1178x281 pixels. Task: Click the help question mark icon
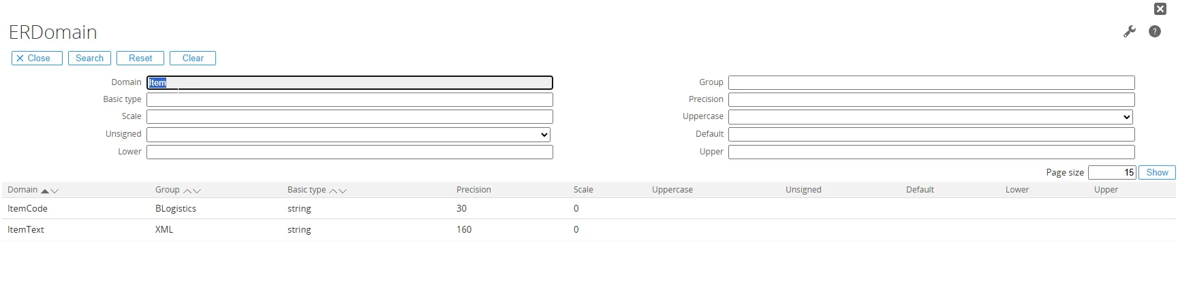point(1155,31)
